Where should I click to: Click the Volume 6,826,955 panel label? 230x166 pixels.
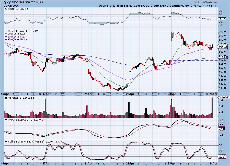click(21, 98)
